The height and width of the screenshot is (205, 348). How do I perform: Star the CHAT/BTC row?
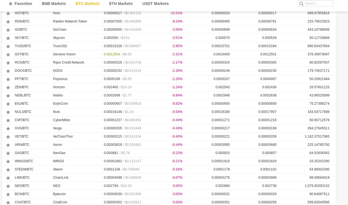(x=8, y=203)
